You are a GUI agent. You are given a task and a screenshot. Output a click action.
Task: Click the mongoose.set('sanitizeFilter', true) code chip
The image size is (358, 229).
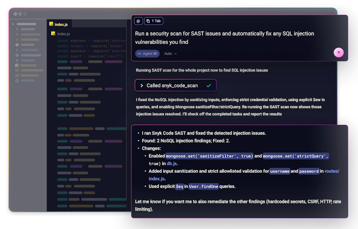(209, 156)
